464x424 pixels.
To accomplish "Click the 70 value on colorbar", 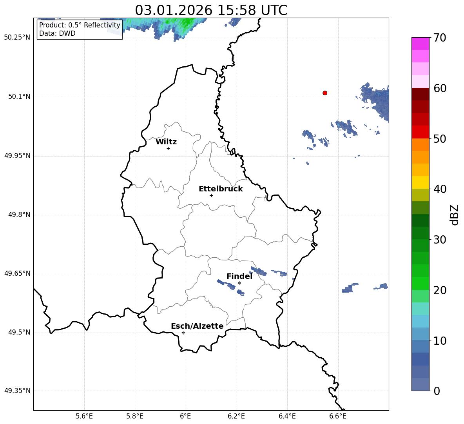I will 439,38.
